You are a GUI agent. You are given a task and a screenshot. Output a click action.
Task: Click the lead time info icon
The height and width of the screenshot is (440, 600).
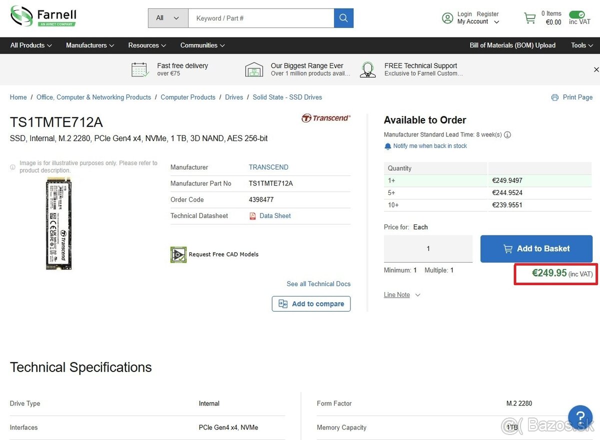tap(507, 135)
